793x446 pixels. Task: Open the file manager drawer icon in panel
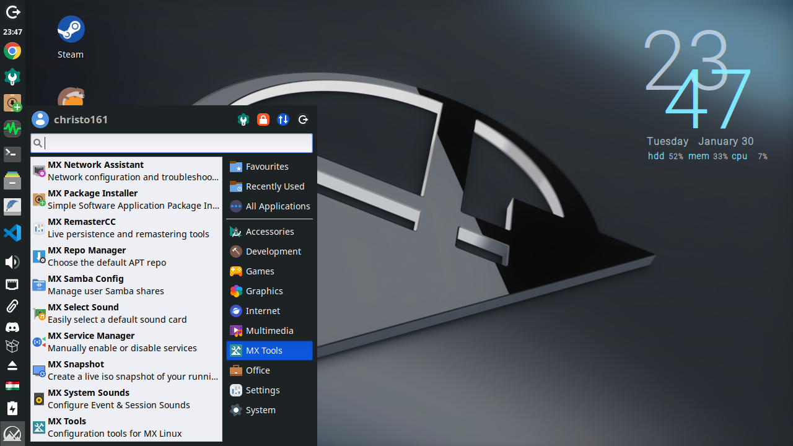pos(12,180)
